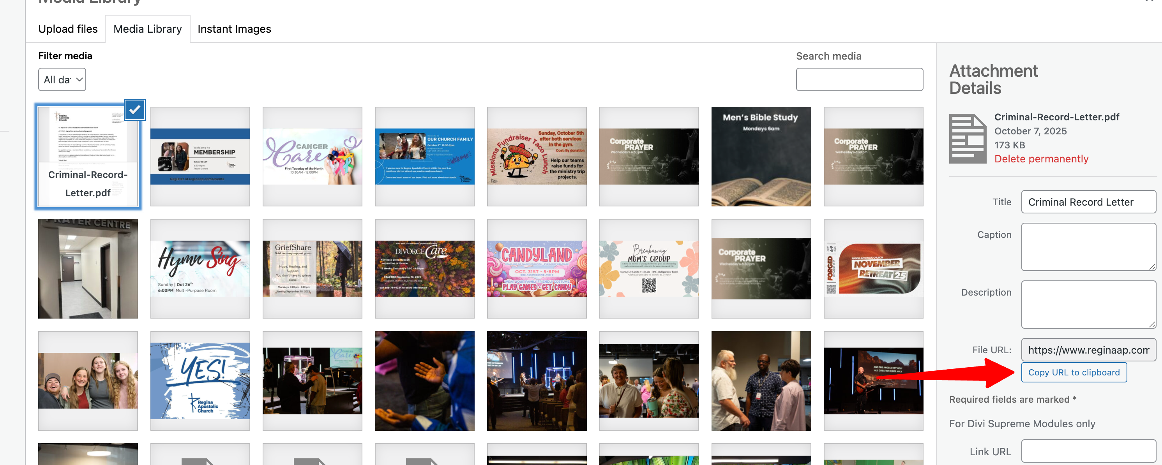Open the Instant Images tab

(x=234, y=29)
